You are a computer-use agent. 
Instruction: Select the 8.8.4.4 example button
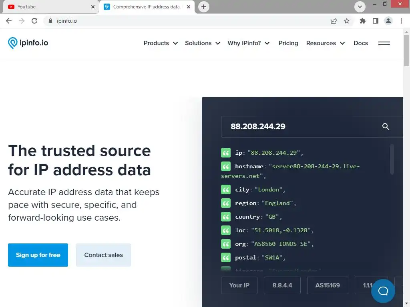[282, 285]
